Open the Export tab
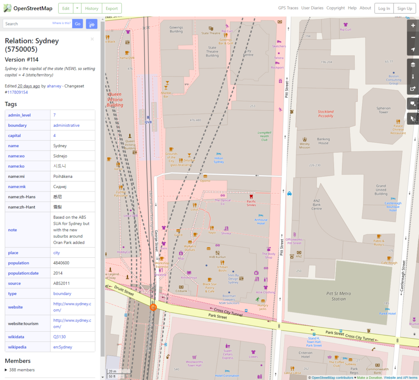Viewport: 419px width, 380px height. [112, 8]
